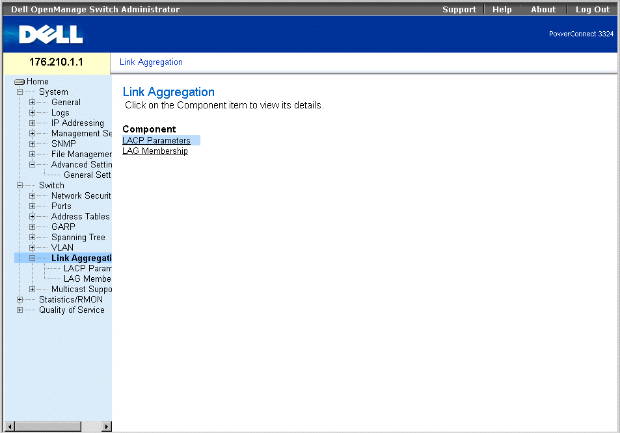Select Statistics/RMON tree item
The height and width of the screenshot is (433, 620).
pyautogui.click(x=71, y=299)
